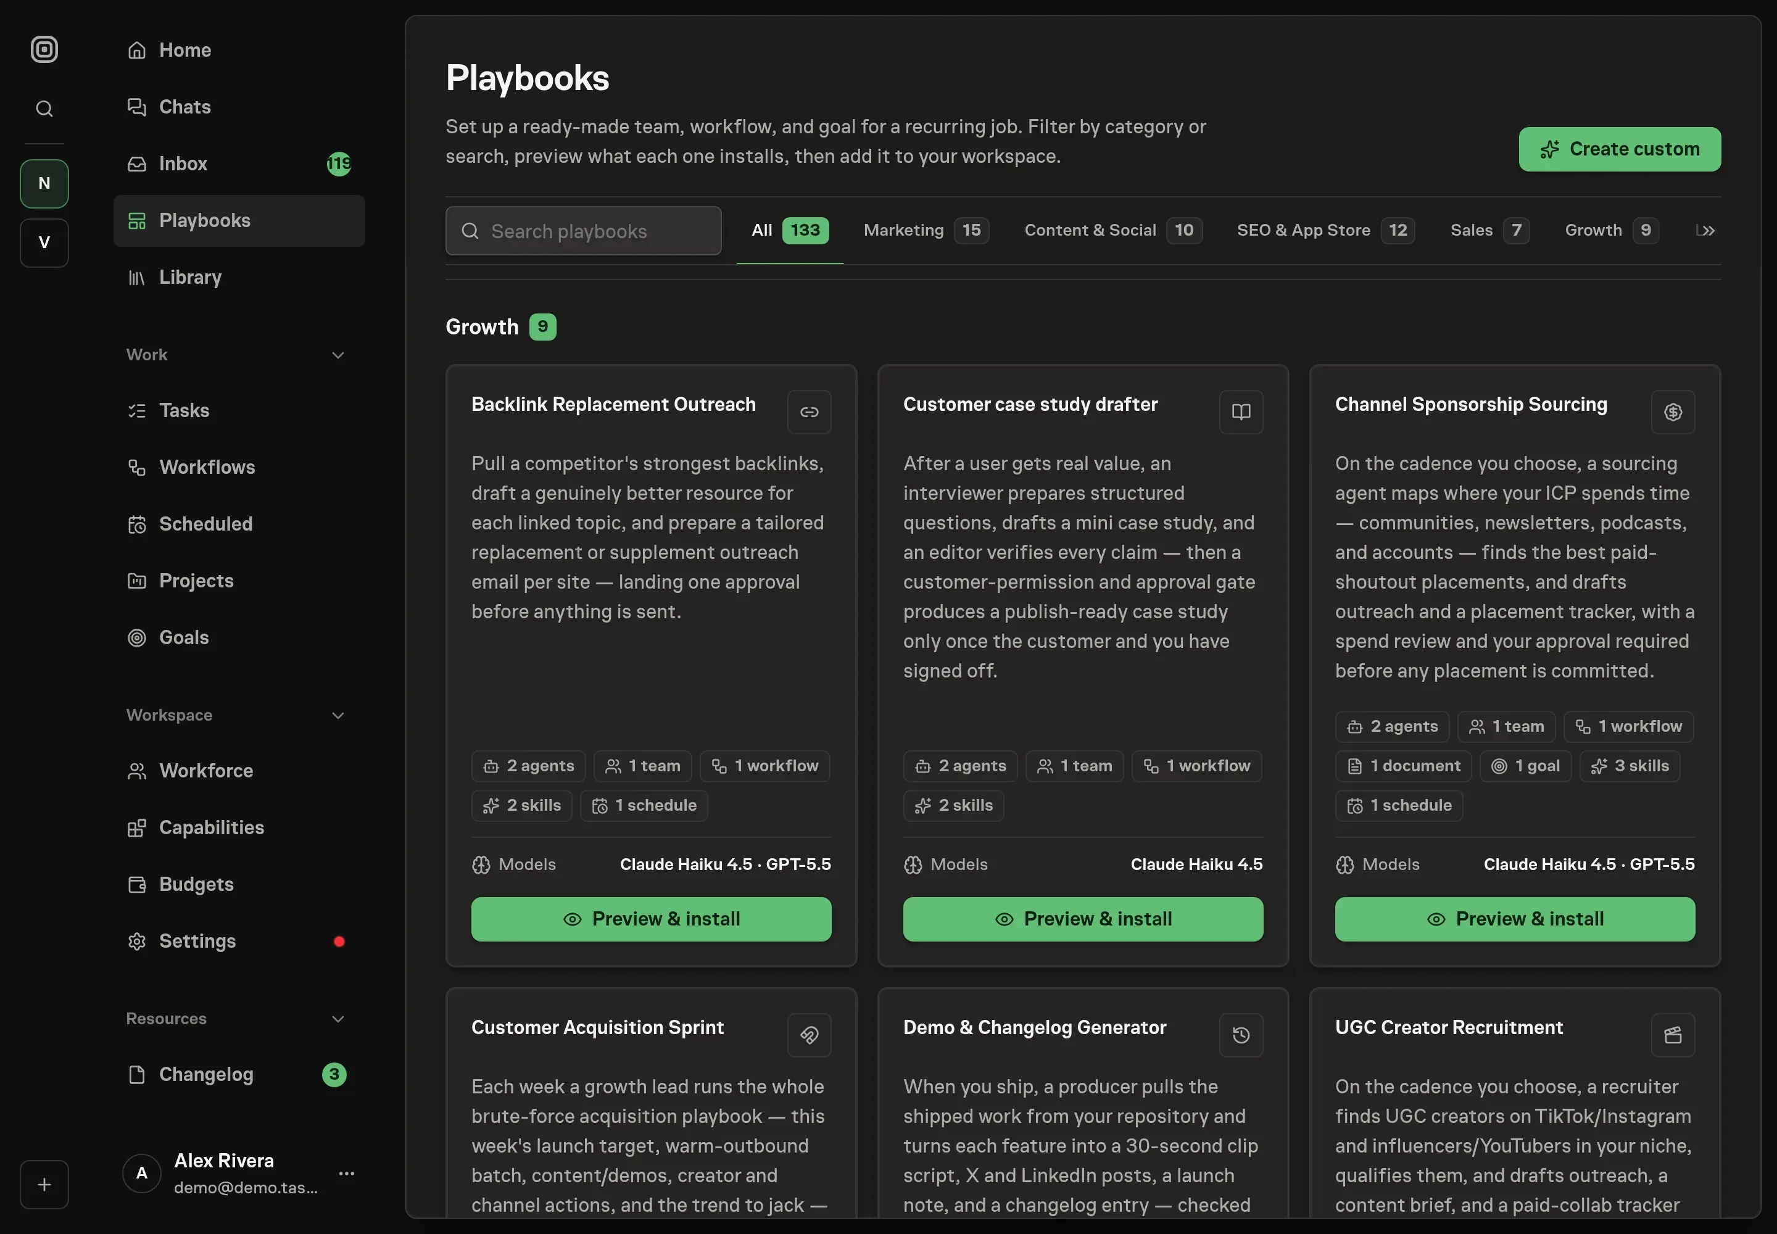This screenshot has height=1234, width=1777.
Task: Click the 2 agents chip on Backlink Replacement Outreach
Action: (x=529, y=766)
